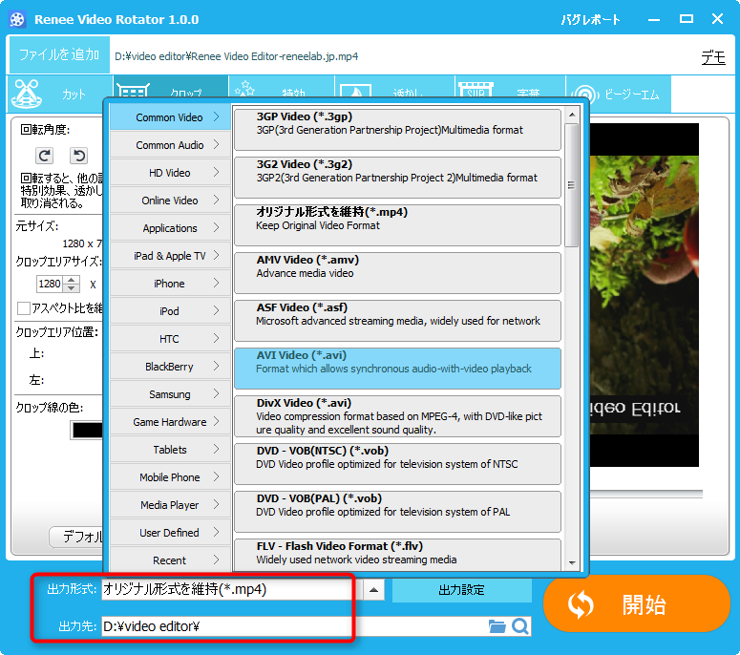Switch to the ビージーエム BGM tab
Viewport: 740px width, 655px height.
pyautogui.click(x=618, y=95)
